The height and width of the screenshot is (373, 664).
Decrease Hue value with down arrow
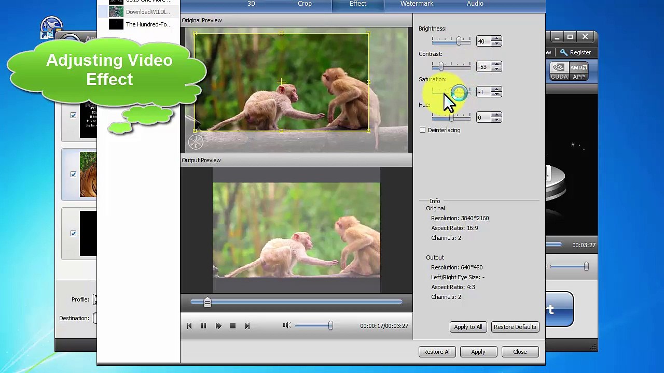496,120
